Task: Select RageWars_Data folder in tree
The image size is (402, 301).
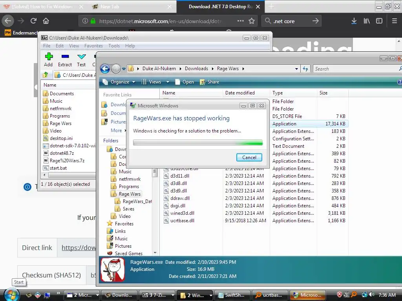Action: pyautogui.click(x=133, y=201)
